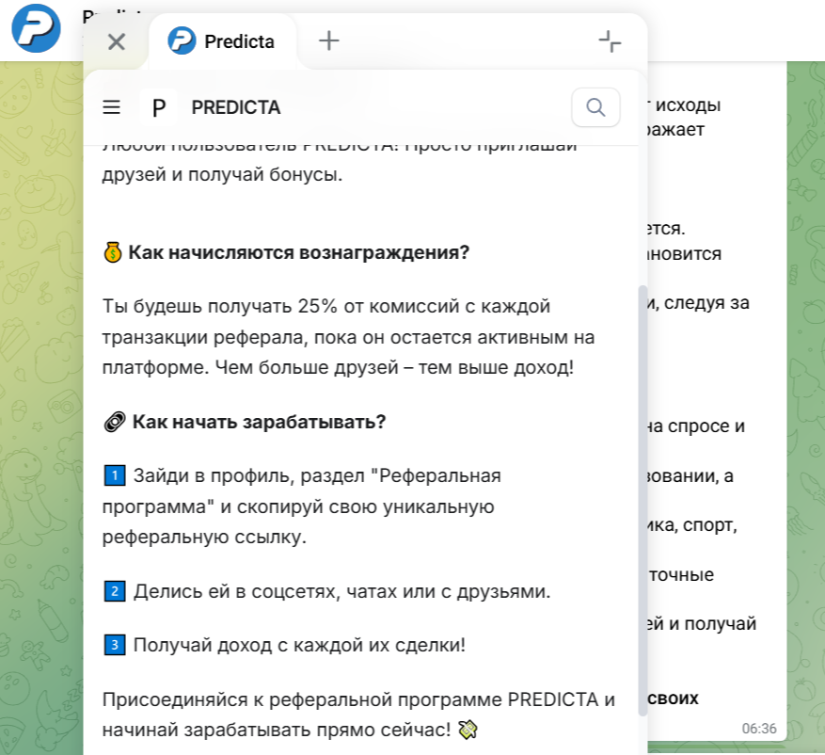
Task: Click the 06:36 timestamp in Telegram chat
Action: (759, 729)
